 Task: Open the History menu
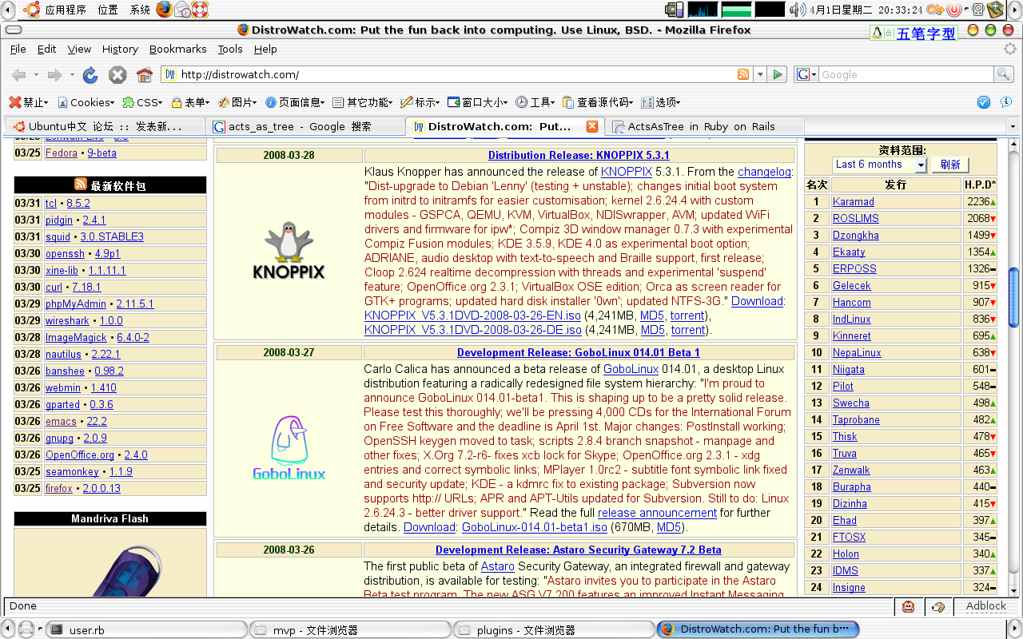pyautogui.click(x=120, y=49)
